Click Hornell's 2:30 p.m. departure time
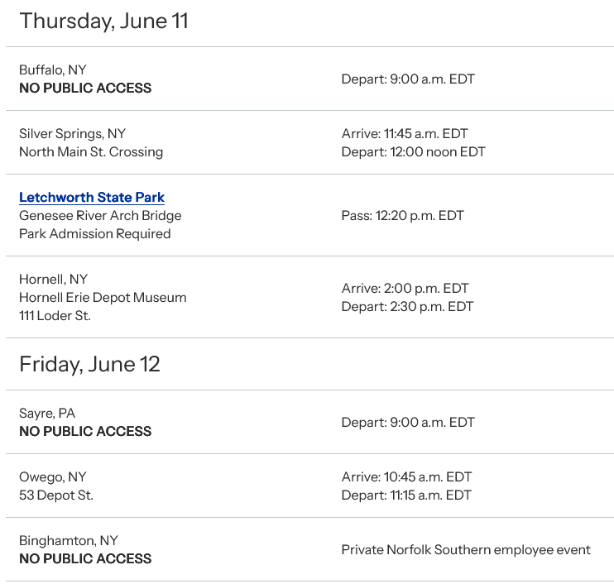The image size is (614, 584). [x=407, y=307]
